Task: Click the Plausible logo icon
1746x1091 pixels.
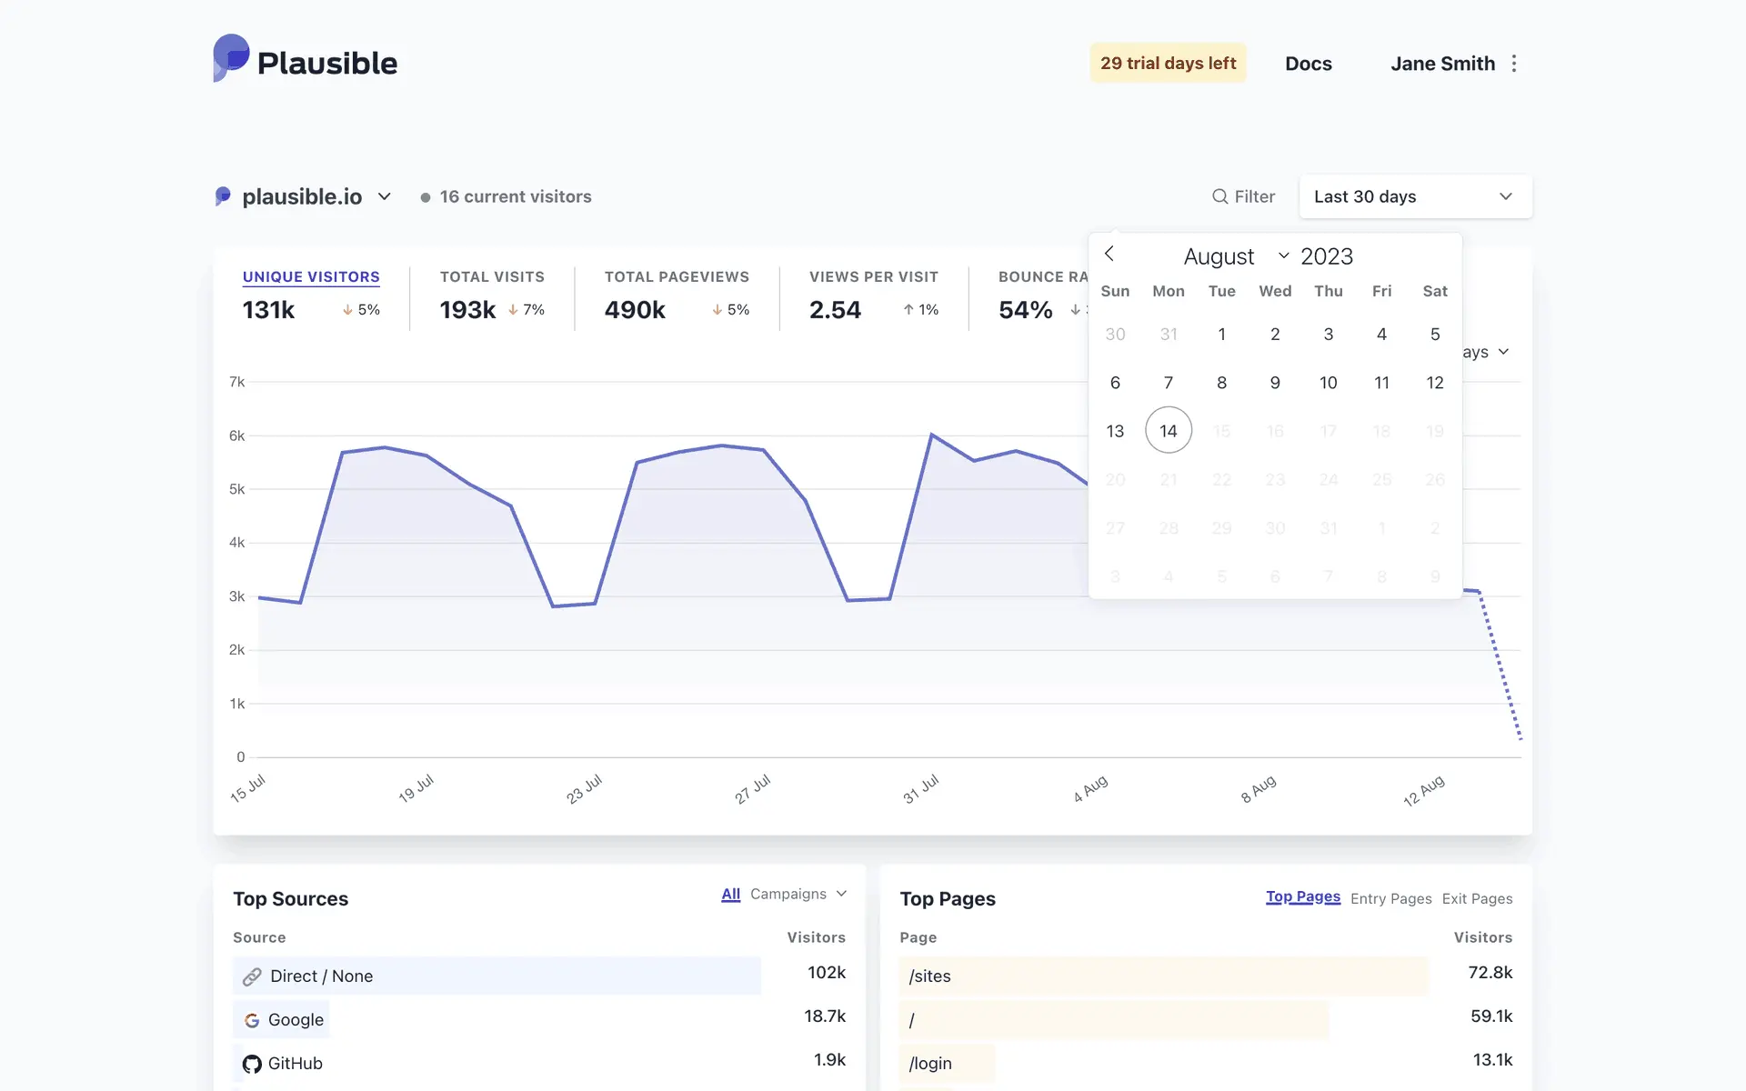Action: click(231, 58)
